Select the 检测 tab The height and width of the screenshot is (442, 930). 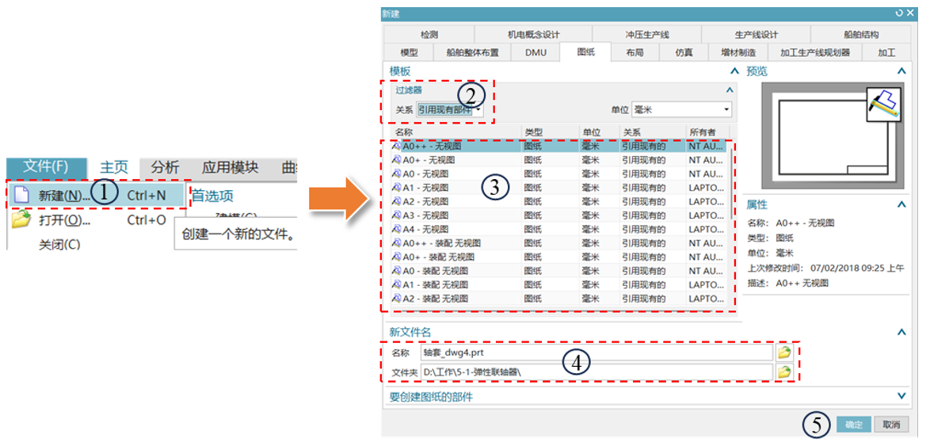[429, 35]
